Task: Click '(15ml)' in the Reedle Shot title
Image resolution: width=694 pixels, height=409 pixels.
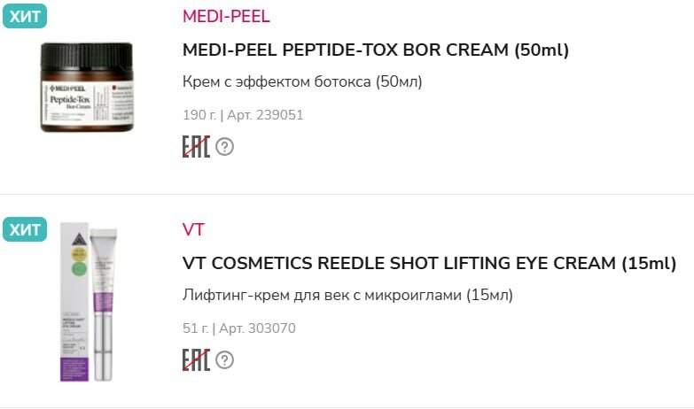Action: [649, 263]
